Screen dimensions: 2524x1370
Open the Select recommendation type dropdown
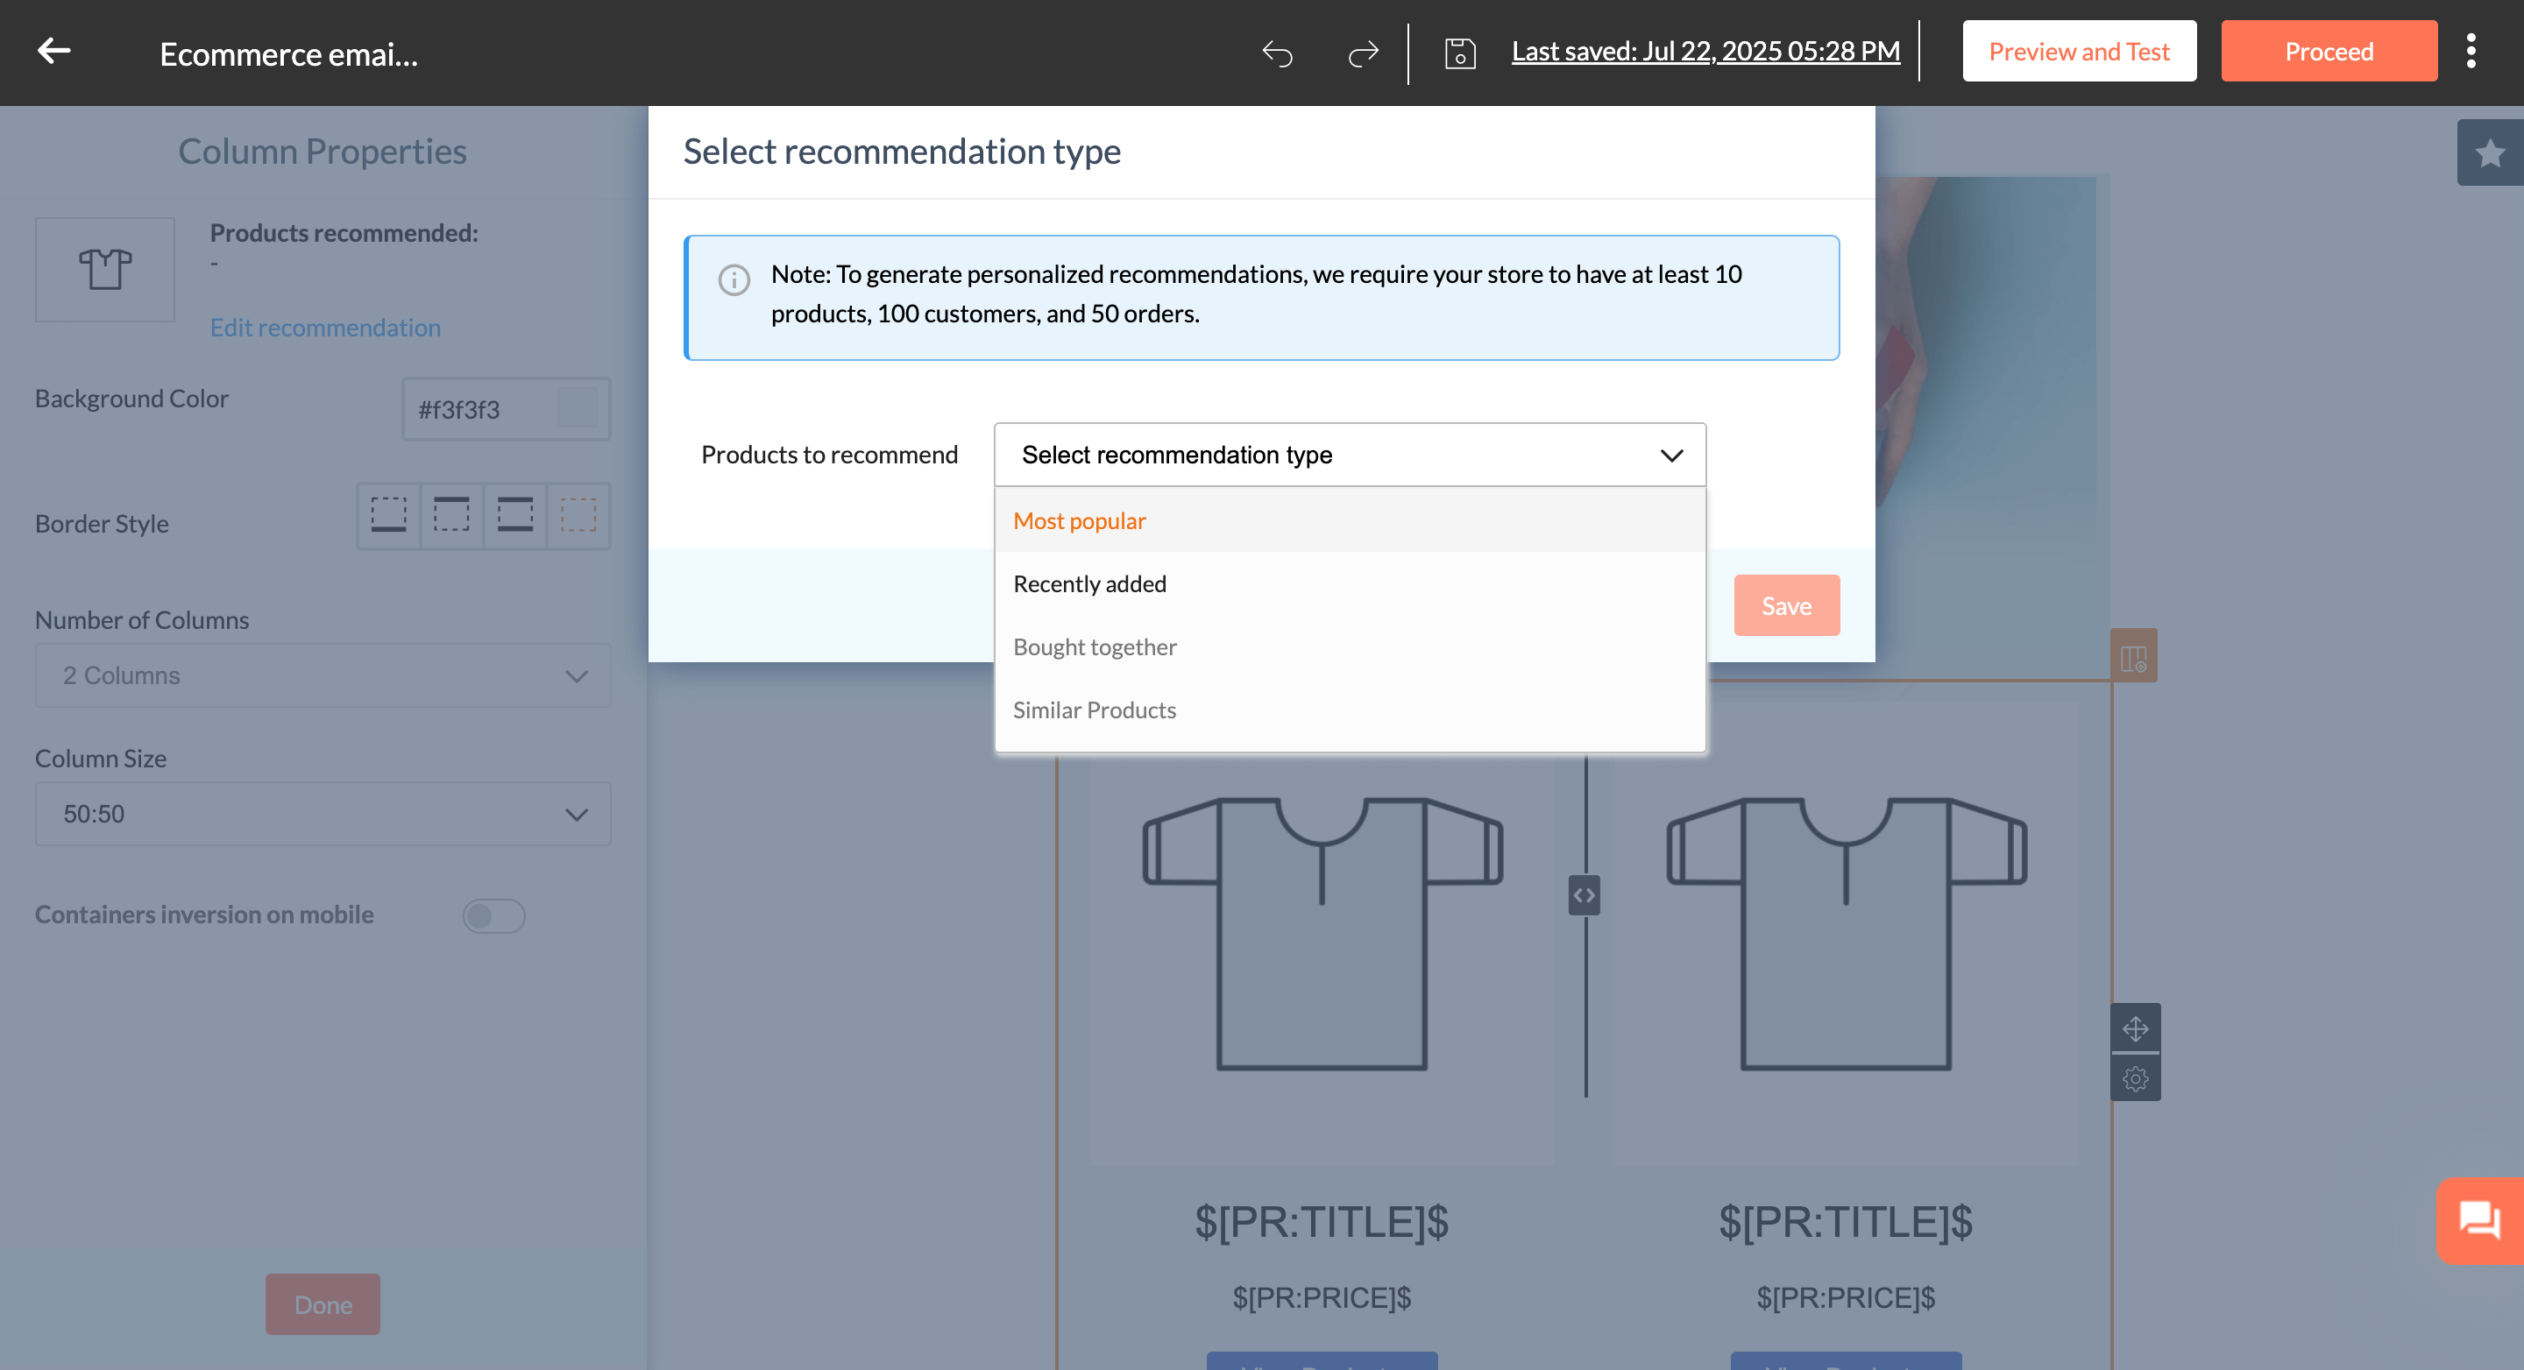1350,455
